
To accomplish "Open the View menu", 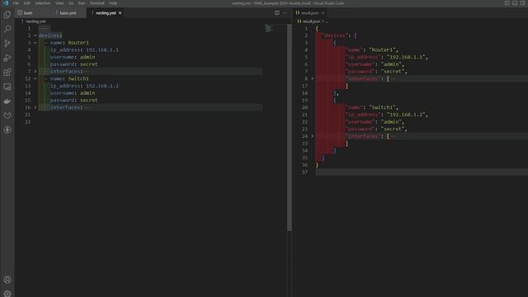I will pos(59,3).
